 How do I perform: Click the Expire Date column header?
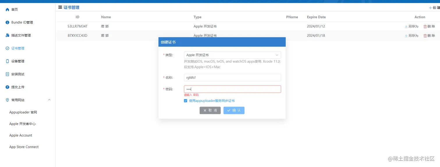[316, 17]
